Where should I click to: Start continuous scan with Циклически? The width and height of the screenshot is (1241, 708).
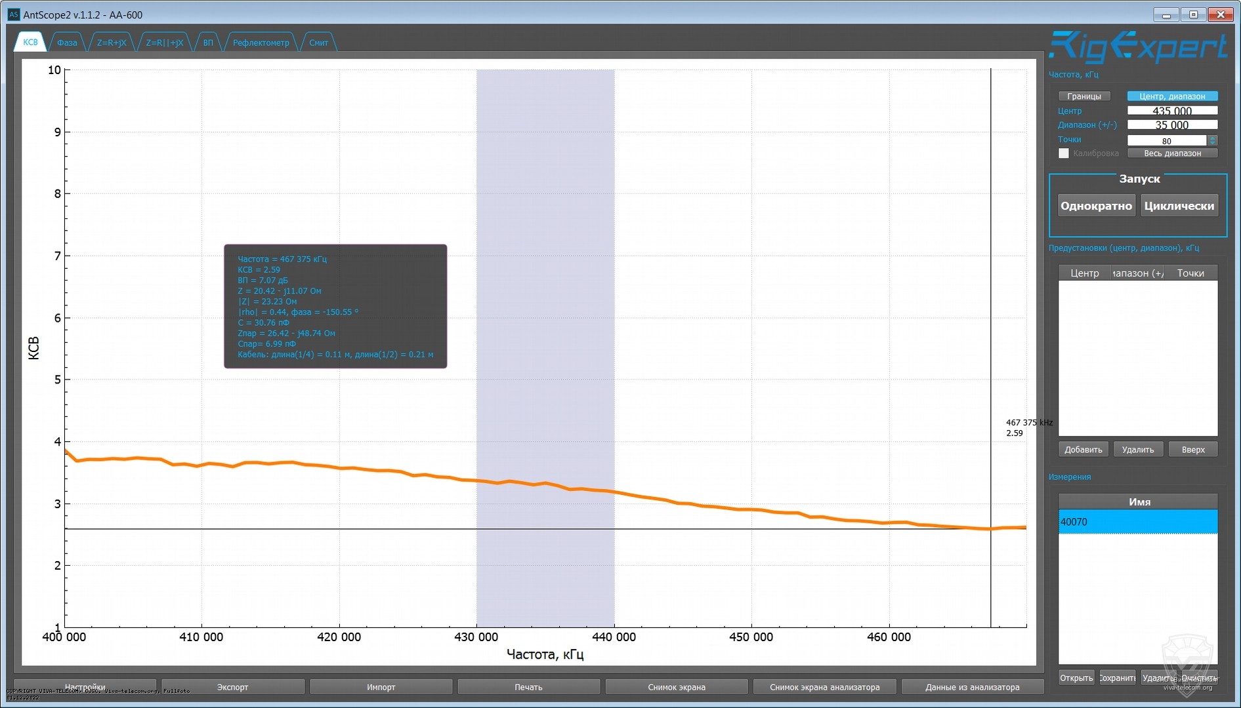point(1179,206)
